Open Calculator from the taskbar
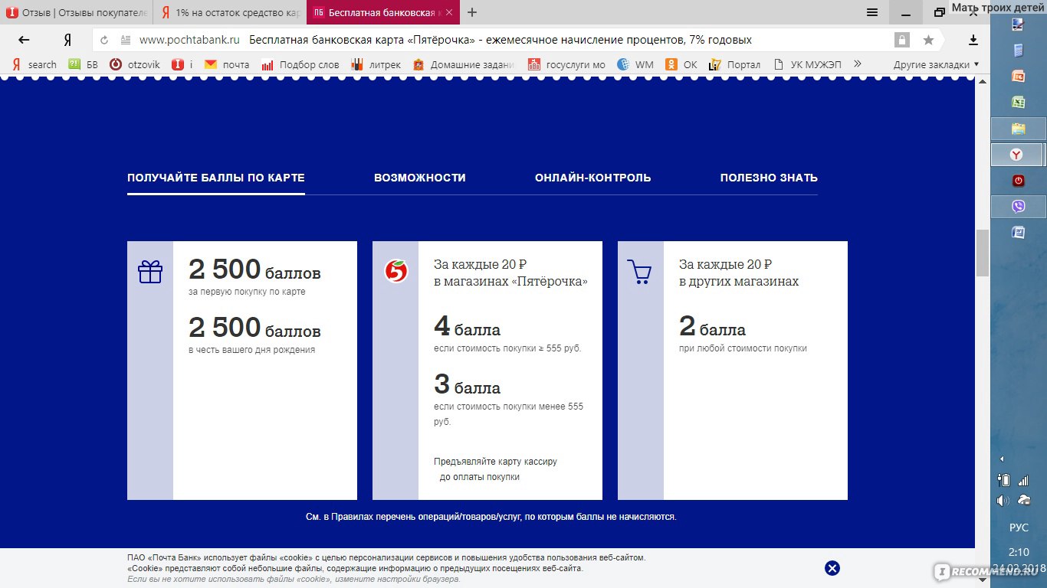 (1019, 51)
